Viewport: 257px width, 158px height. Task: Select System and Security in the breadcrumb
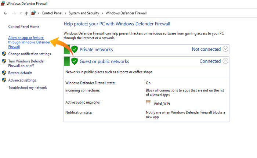84,13
